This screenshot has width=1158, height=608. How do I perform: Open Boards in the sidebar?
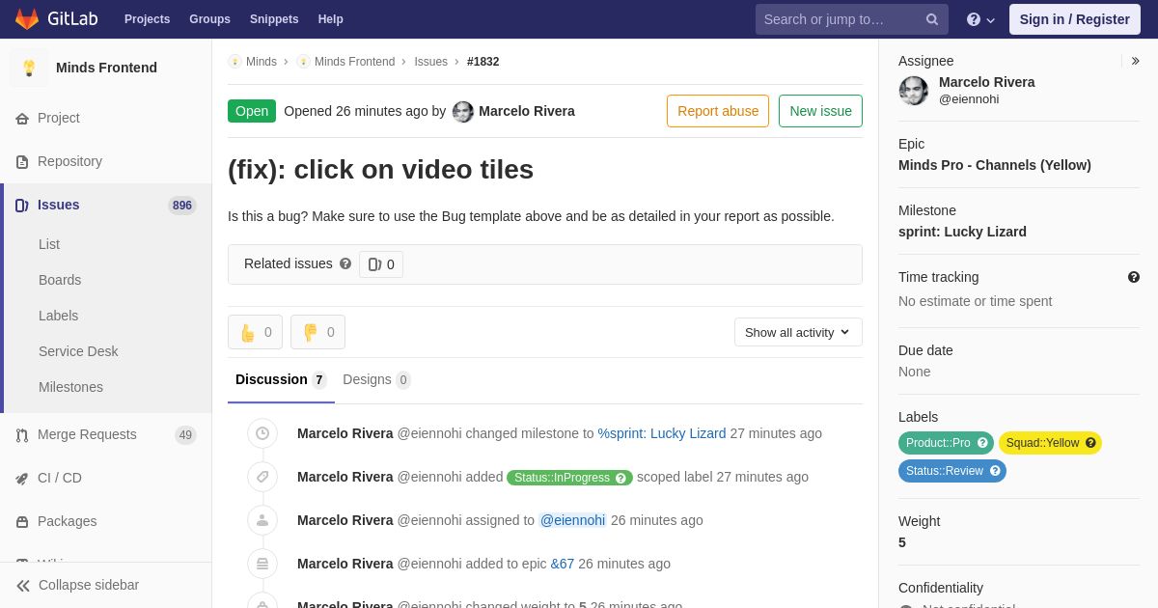click(x=60, y=280)
